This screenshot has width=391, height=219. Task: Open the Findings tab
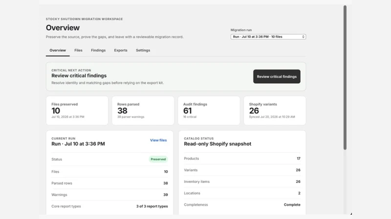[98, 51]
